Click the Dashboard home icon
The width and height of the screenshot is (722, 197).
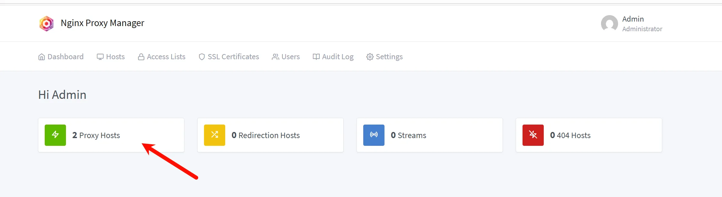click(42, 57)
